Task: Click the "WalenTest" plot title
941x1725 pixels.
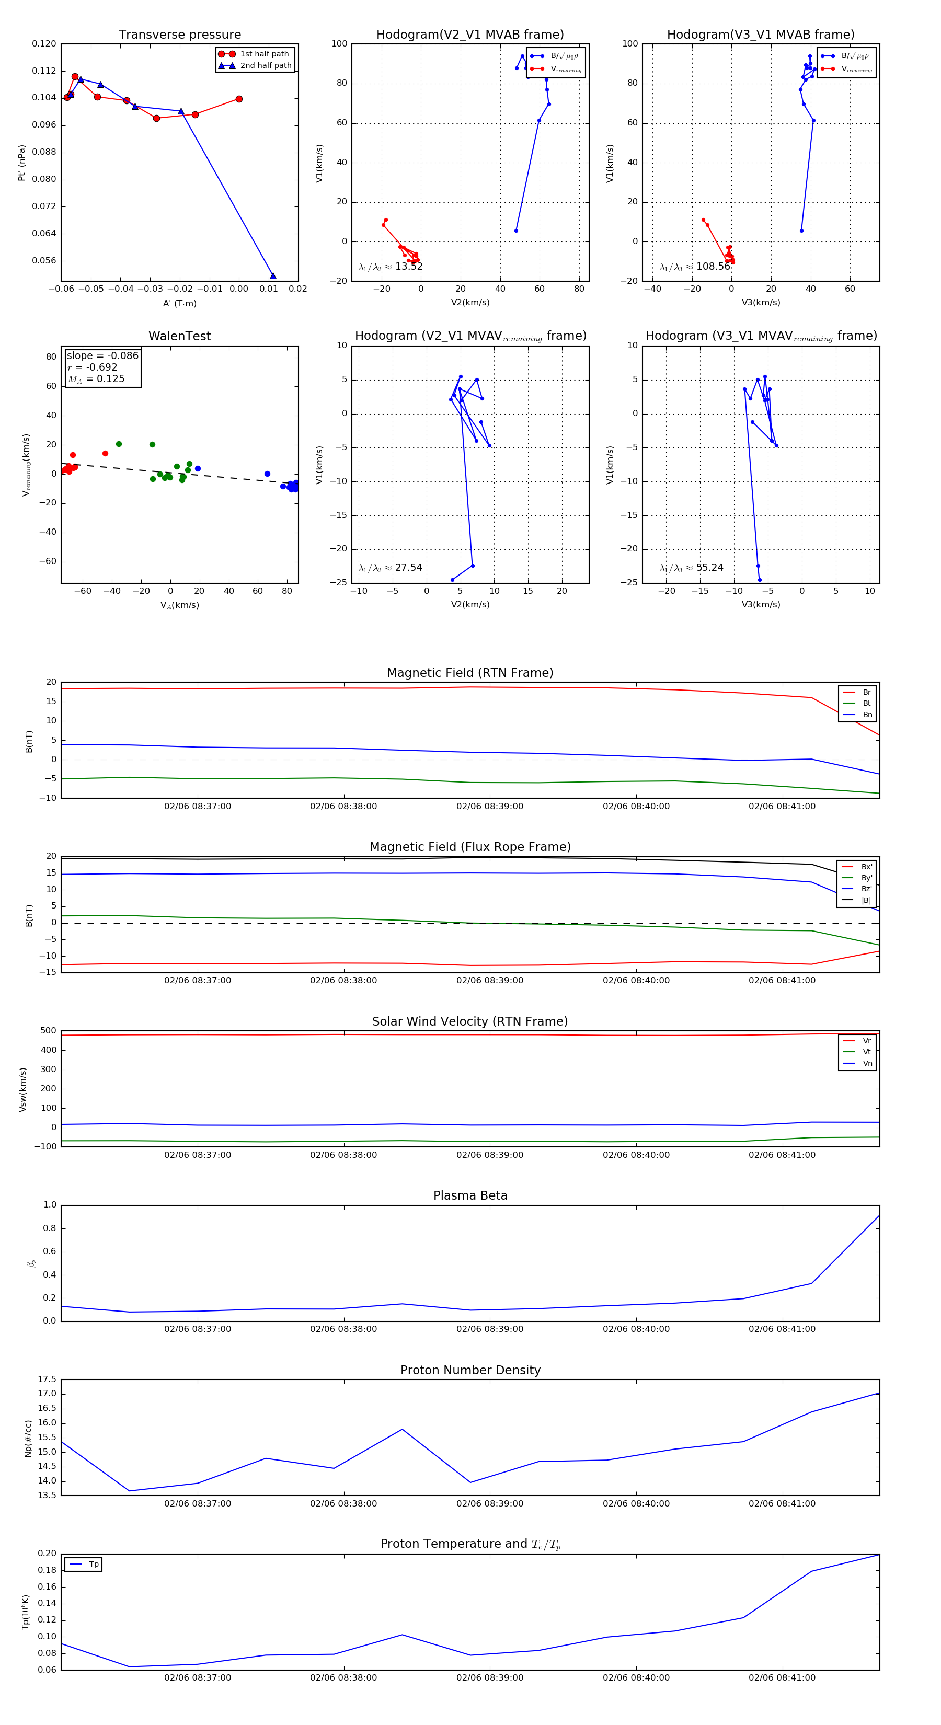Action: tap(179, 336)
